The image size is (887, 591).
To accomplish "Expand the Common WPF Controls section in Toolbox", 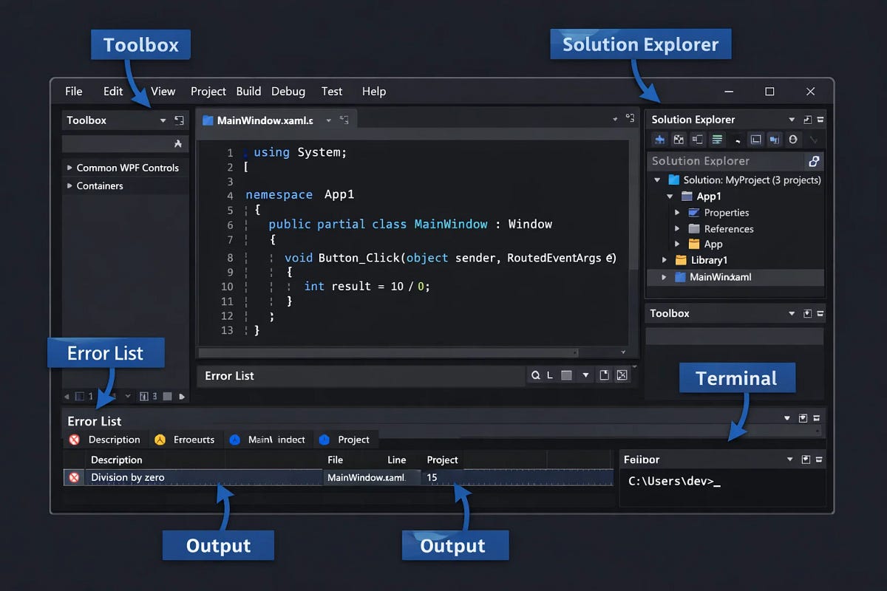I will pos(69,168).
